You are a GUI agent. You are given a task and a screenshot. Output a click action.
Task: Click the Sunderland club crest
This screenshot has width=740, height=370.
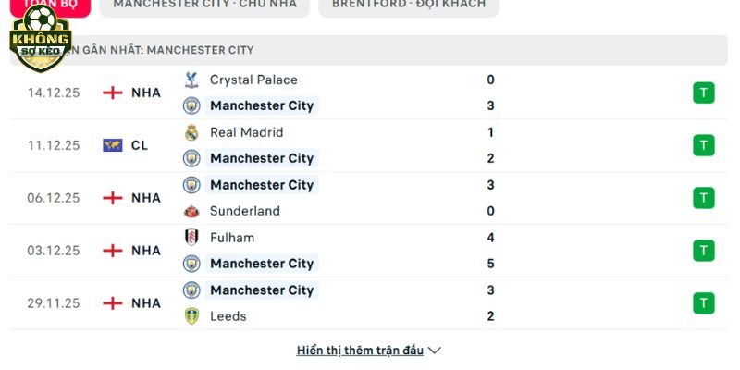pyautogui.click(x=191, y=211)
